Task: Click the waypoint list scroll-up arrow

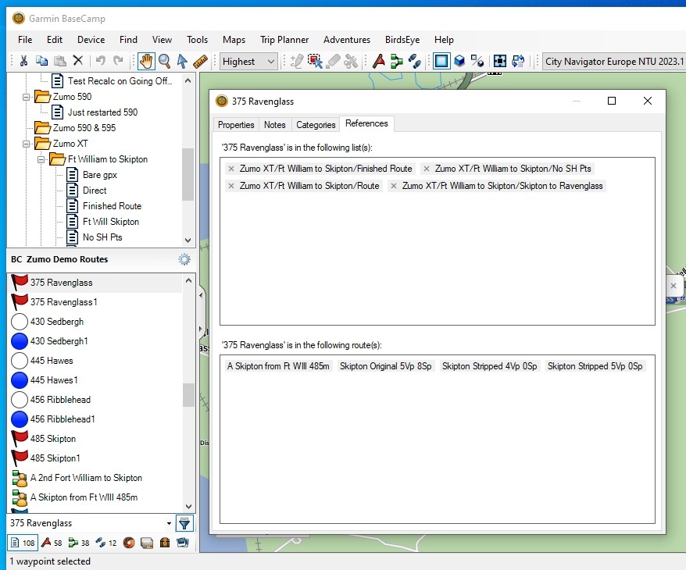Action: [x=188, y=280]
